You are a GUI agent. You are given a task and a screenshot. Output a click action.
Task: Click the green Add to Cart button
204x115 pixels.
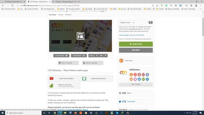pyautogui.click(x=136, y=44)
